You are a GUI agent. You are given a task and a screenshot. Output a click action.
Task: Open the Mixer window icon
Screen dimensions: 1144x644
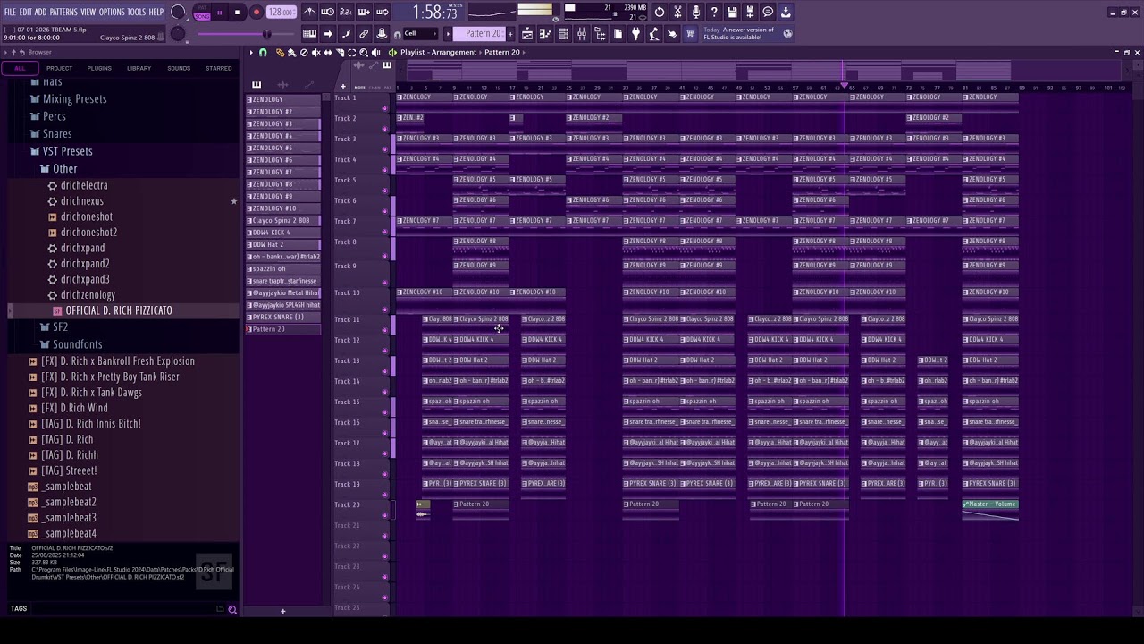point(582,34)
